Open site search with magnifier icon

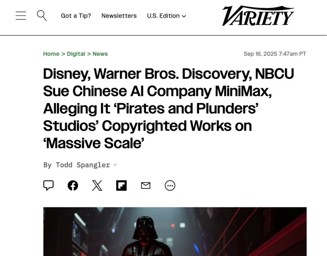tap(42, 16)
